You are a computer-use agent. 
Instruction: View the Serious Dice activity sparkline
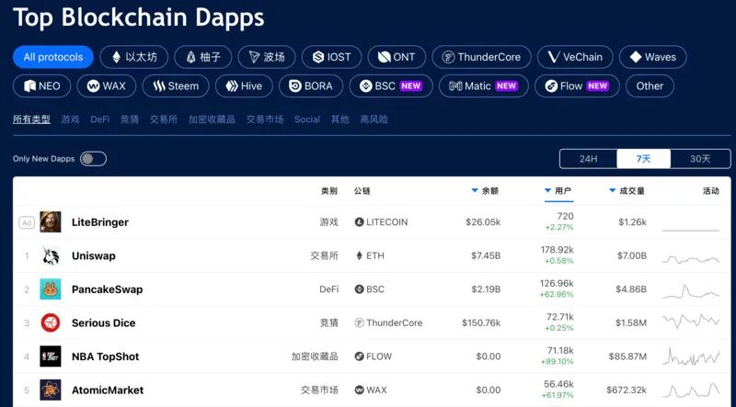tap(691, 322)
